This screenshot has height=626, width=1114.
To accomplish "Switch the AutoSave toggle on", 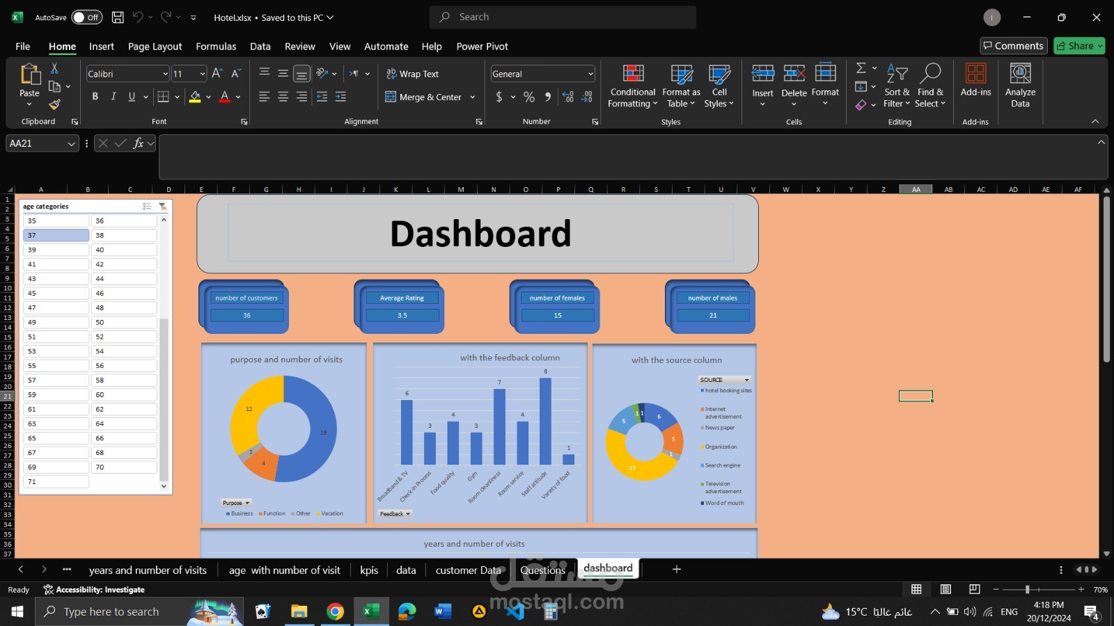I will (86, 17).
